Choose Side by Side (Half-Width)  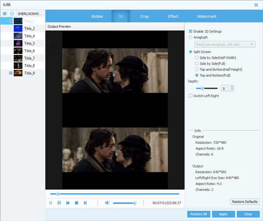point(197,58)
